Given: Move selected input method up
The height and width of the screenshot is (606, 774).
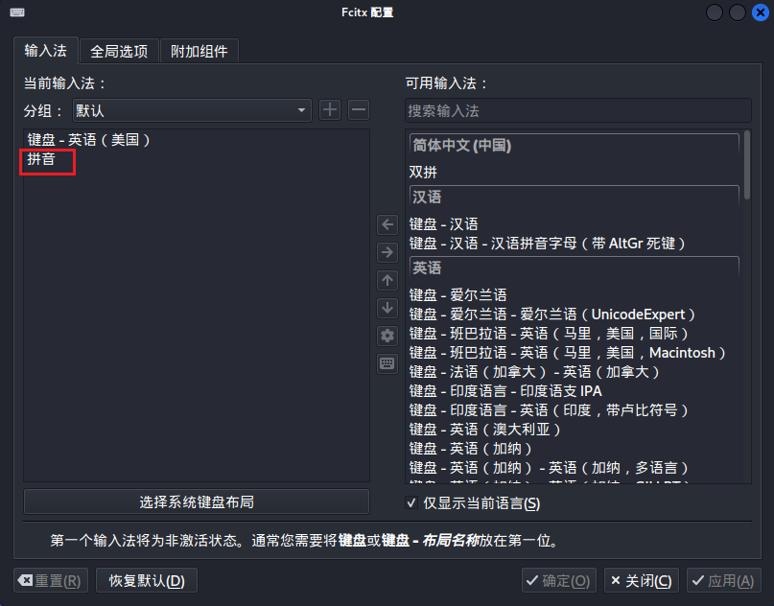Looking at the screenshot, I should pyautogui.click(x=387, y=280).
